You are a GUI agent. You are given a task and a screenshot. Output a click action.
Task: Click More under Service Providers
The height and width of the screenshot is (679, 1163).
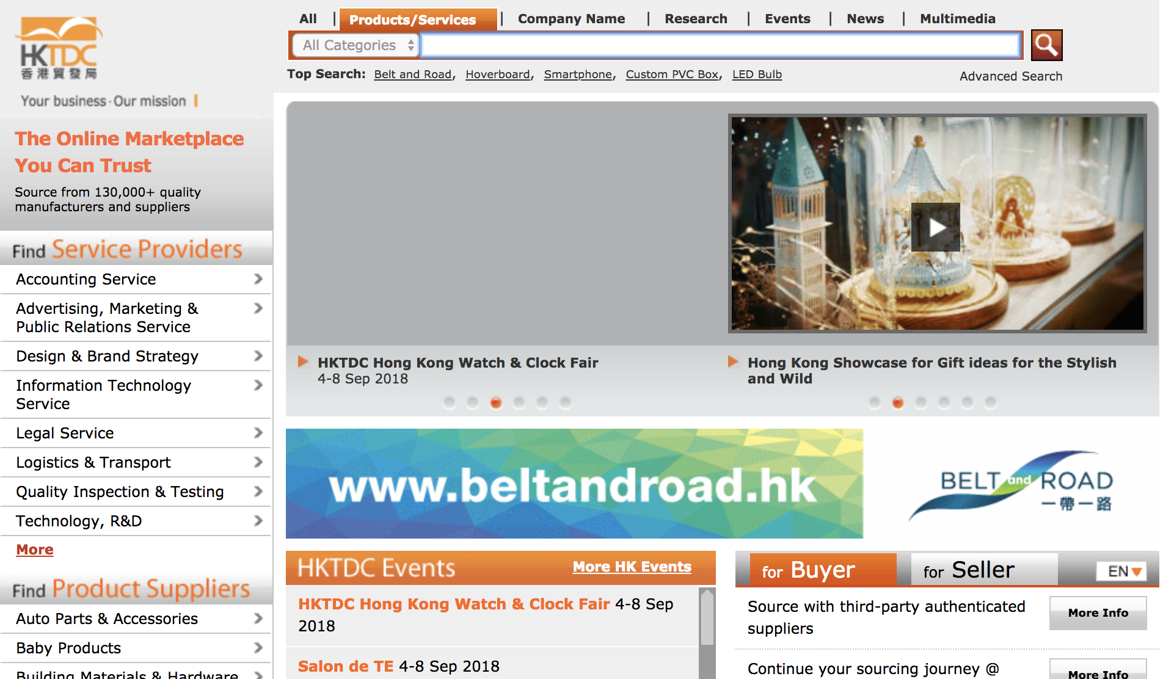(35, 550)
